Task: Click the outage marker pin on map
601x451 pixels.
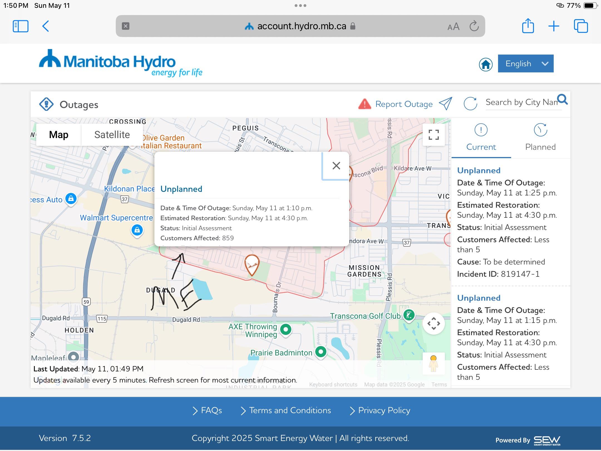Action: click(x=252, y=265)
